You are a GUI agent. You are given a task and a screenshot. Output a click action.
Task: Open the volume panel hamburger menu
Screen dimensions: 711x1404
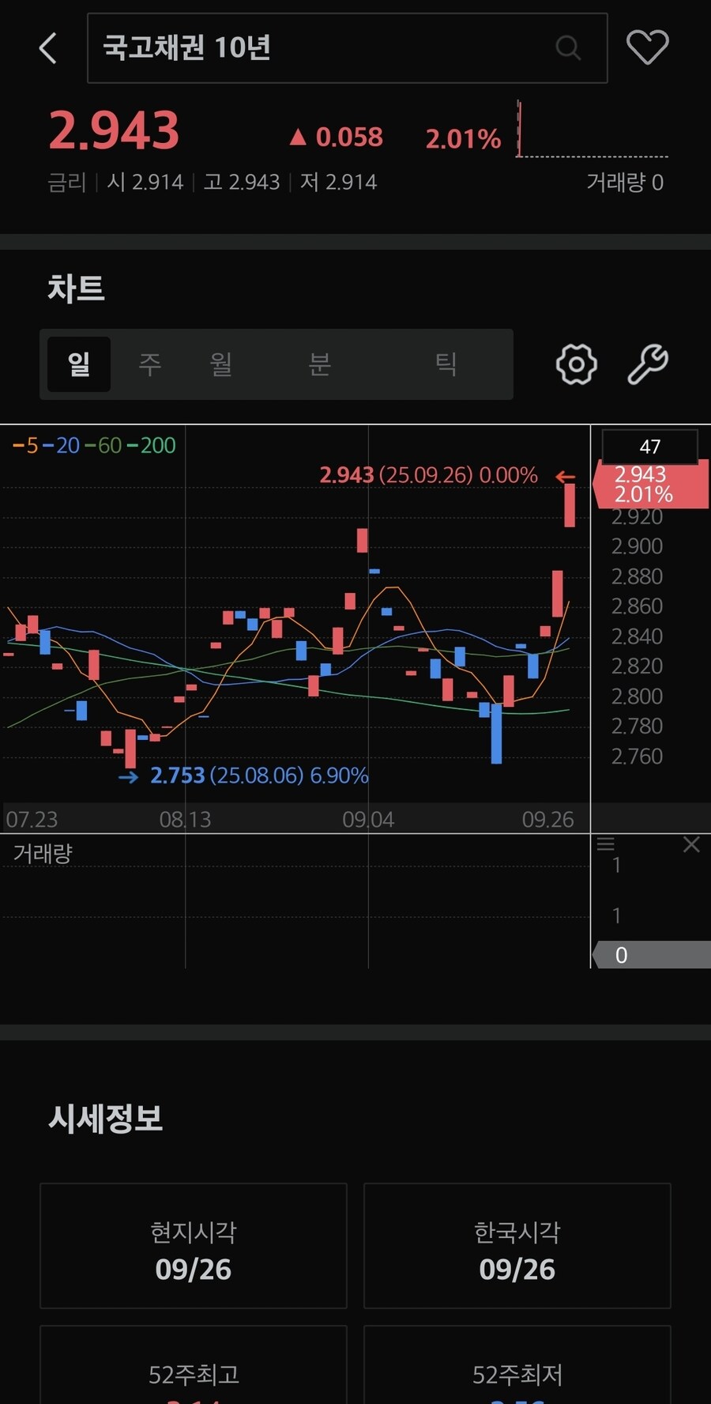(606, 844)
